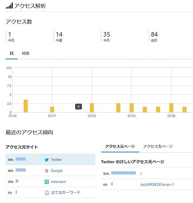Image resolution: width=193 pixels, height=203 pixels.
Task: Open the アクセス先ページ tab
Action: point(158,146)
